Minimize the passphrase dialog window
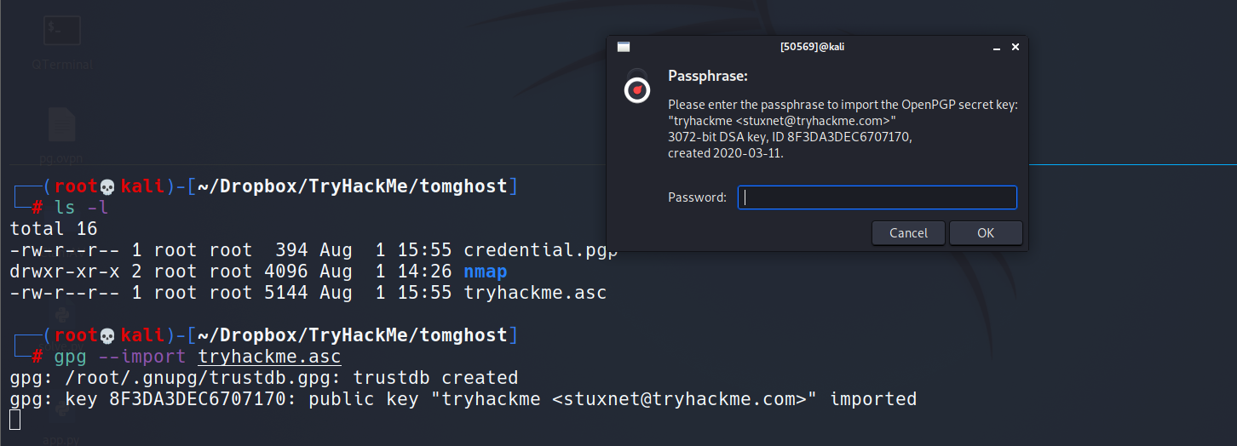Screen dimensions: 1237x446 pyautogui.click(x=995, y=48)
